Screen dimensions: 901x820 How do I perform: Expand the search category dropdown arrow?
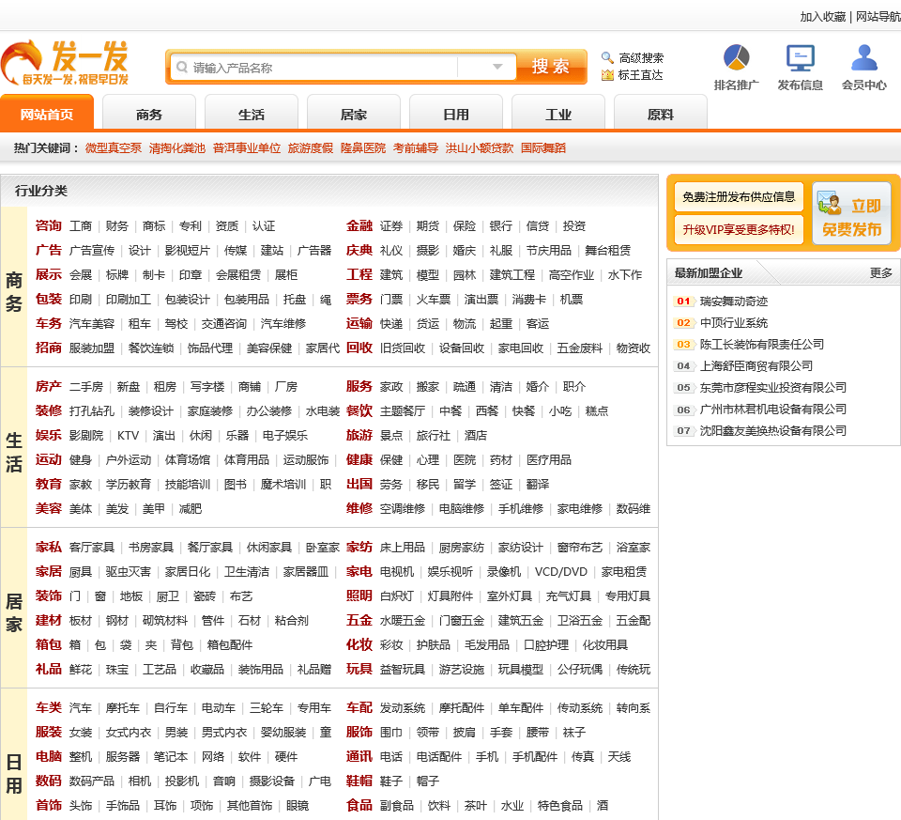coord(497,67)
